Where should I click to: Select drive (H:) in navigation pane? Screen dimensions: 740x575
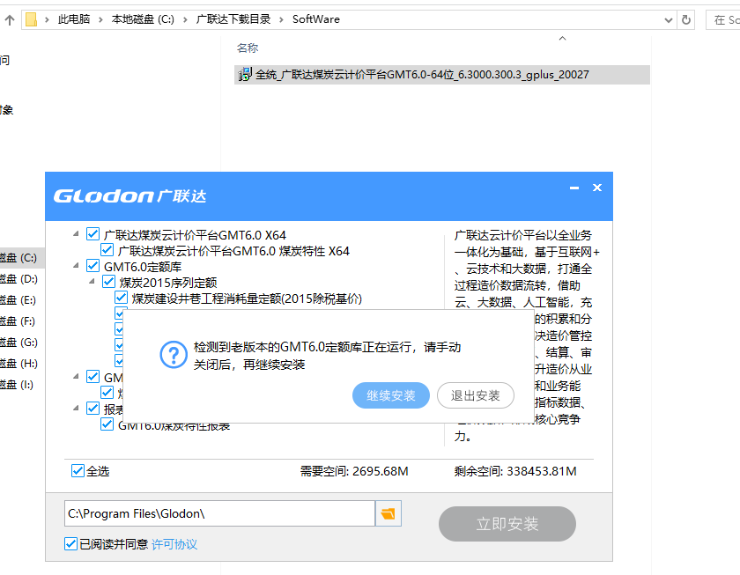18,364
